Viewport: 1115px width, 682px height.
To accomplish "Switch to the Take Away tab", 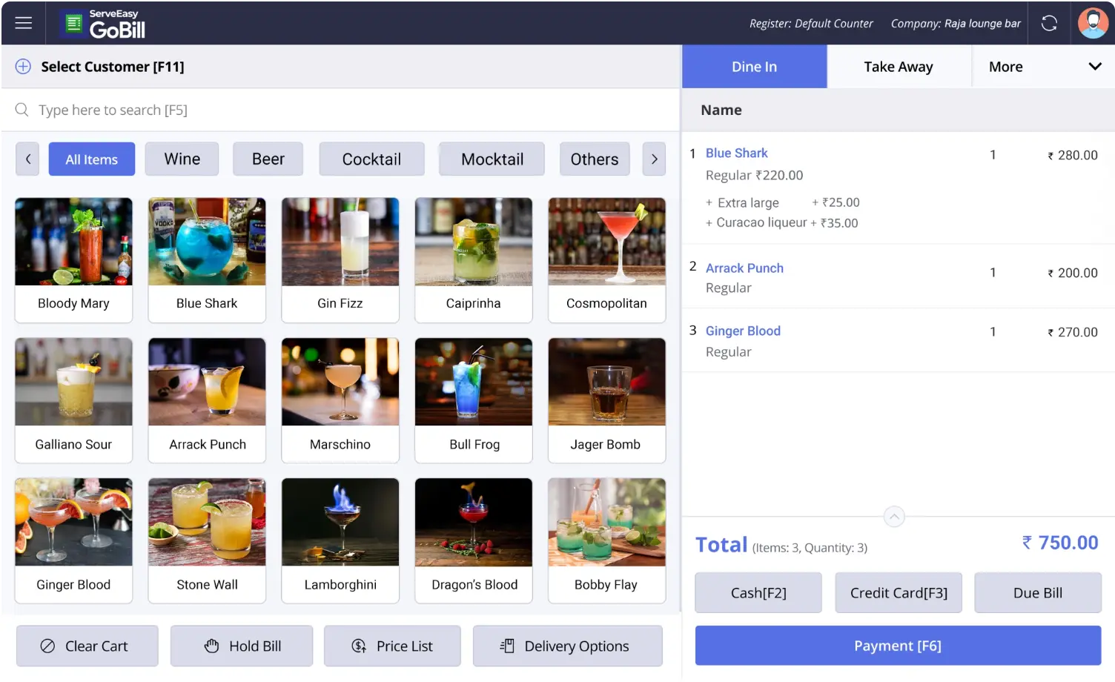I will pos(898,67).
